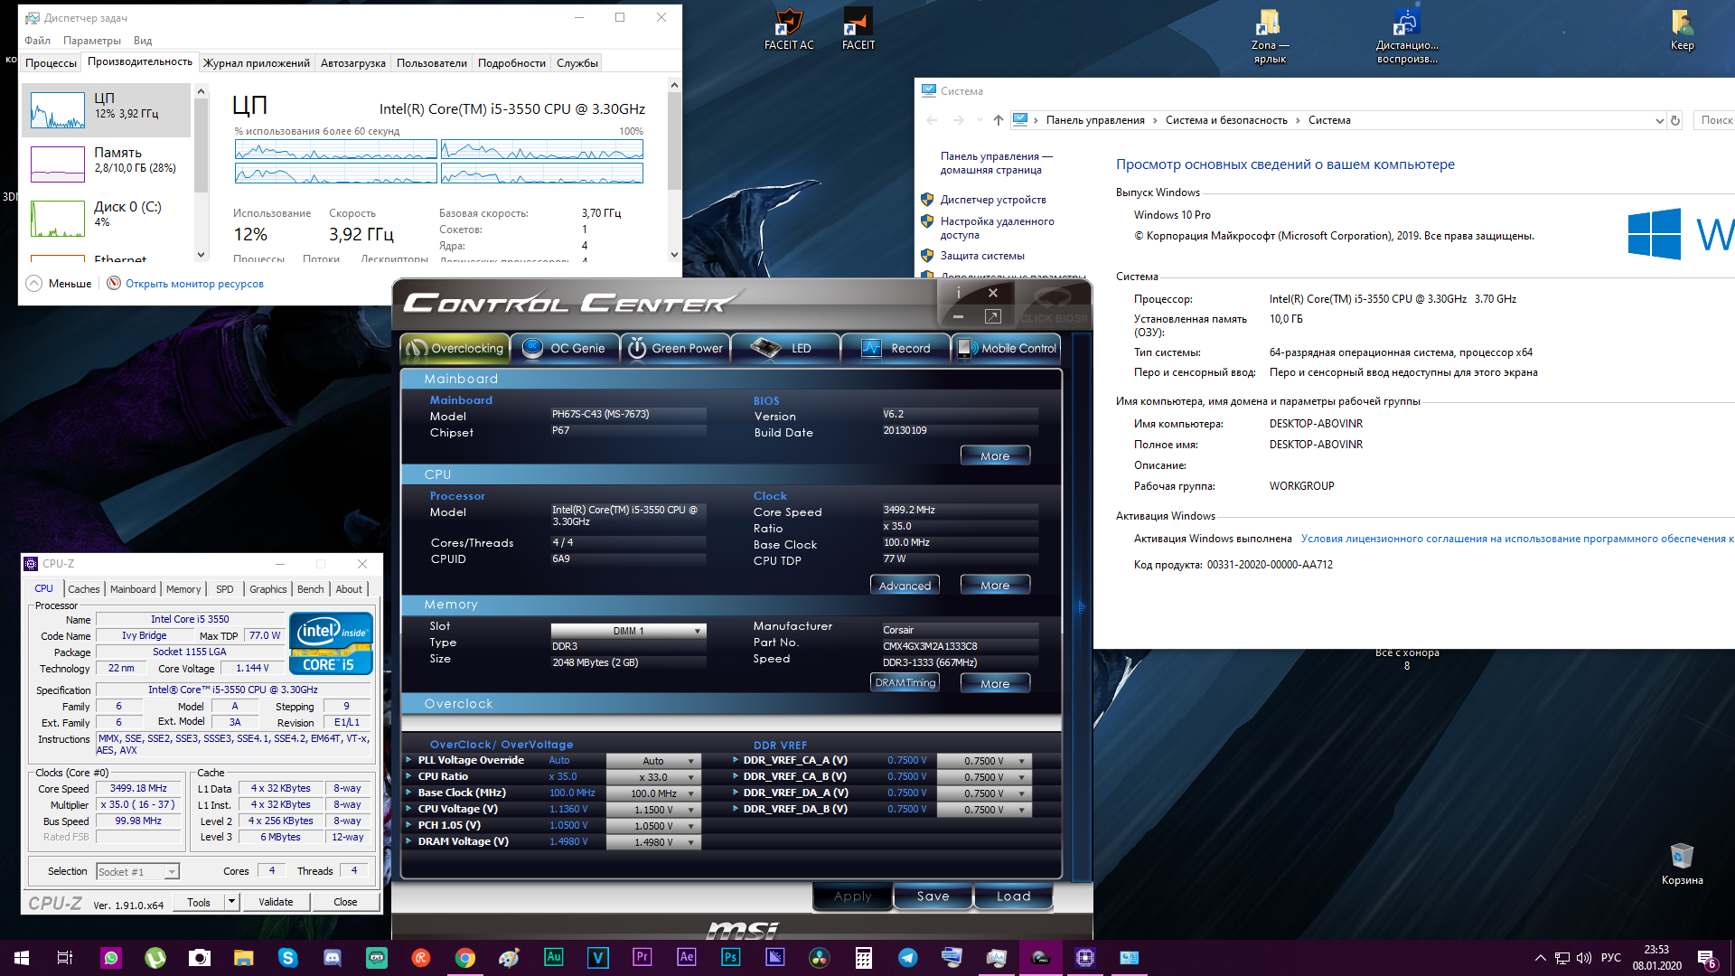The image size is (1735, 976).
Task: Switch to the CPU-Z Memory tab
Action: click(x=183, y=589)
